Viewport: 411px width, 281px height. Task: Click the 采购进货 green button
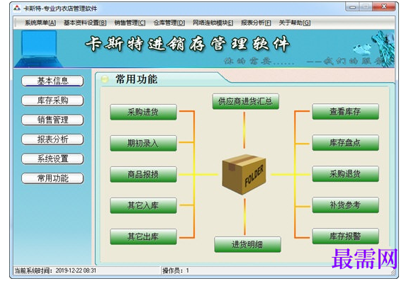point(143,112)
